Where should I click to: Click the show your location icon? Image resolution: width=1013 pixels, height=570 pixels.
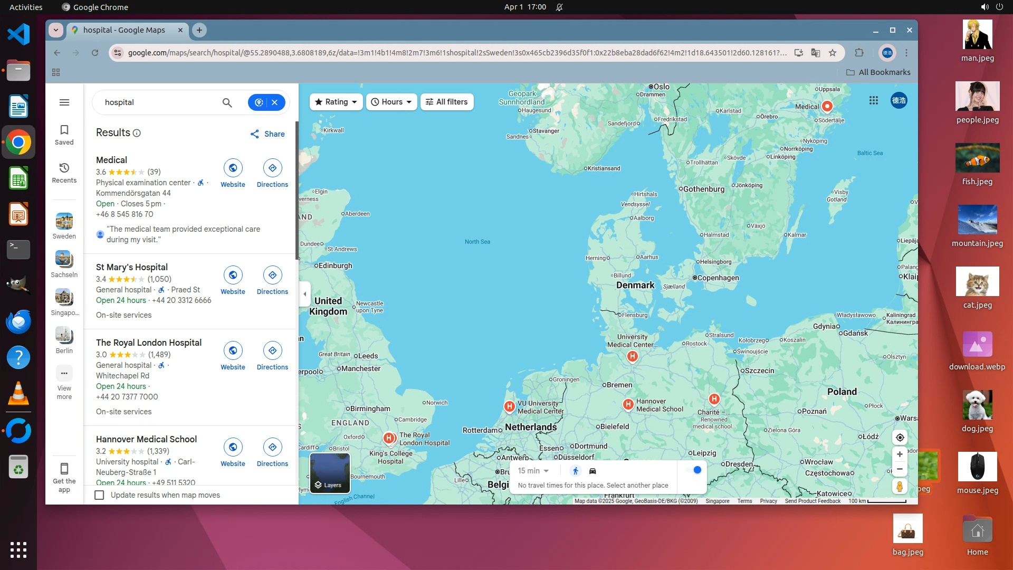click(900, 438)
